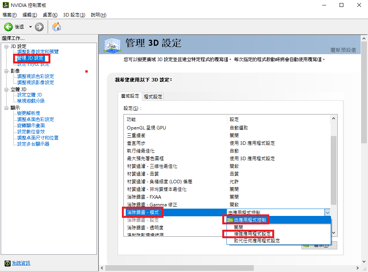
Task: Choose 增強應用程式設定 from the dropdown list
Action: pos(279,234)
